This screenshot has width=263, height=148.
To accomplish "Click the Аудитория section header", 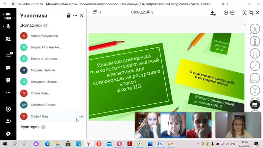I will point(30,127).
